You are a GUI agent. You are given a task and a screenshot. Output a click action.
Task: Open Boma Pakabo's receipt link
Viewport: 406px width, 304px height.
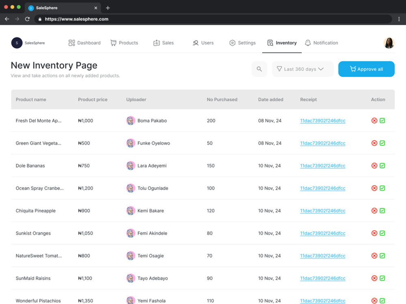323,121
